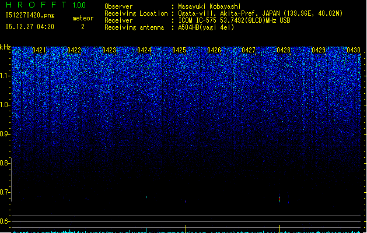
Task: Click the observer name Masayuki Kobayashi
Action: coord(209,6)
